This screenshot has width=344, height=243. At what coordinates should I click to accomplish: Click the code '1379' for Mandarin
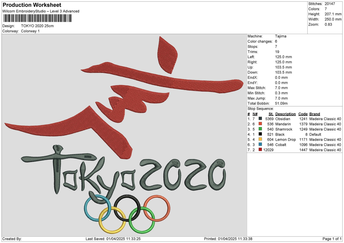[303, 124]
